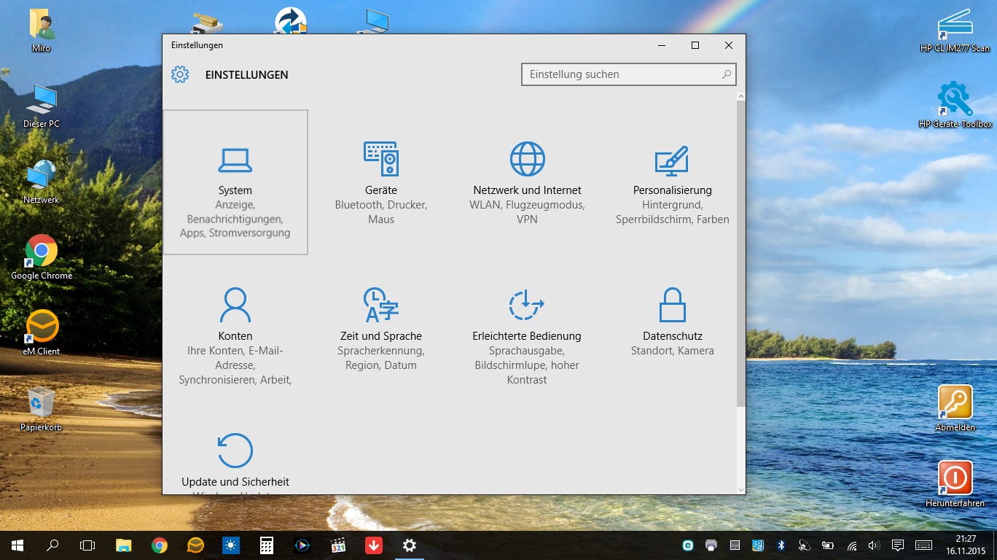Open Geräte (Bluetooth, Drucker, Maus) settings
The width and height of the screenshot is (997, 560).
point(381,182)
